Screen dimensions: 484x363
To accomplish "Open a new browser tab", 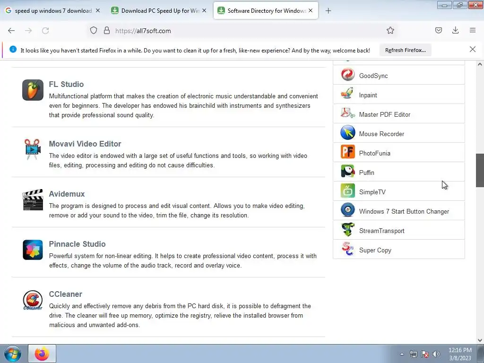I will point(328,11).
